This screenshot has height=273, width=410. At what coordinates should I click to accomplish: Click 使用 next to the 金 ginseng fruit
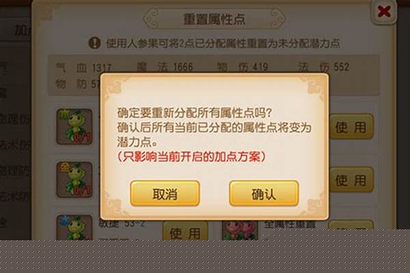[351, 180]
